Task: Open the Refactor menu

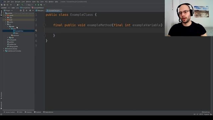Action: 29,2
